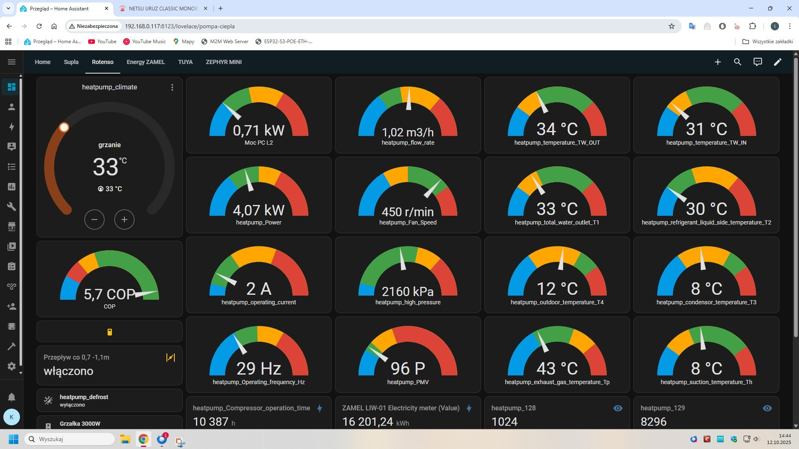Click the search magnifier icon in dashboard header
The image size is (799, 449).
point(737,62)
